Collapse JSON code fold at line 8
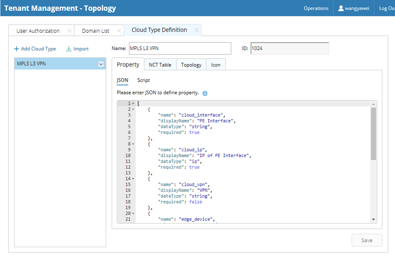The image size is (395, 262). (x=133, y=144)
